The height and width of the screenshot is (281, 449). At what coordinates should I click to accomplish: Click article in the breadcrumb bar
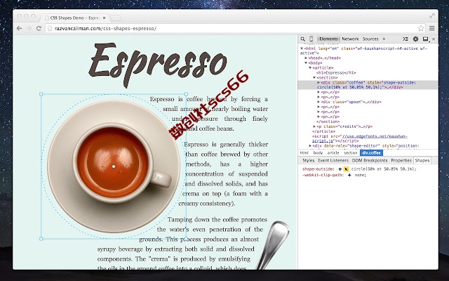[x=333, y=153]
